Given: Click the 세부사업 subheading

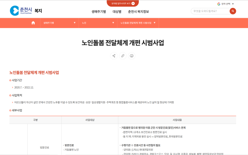Looking at the screenshot, I should (17, 110).
